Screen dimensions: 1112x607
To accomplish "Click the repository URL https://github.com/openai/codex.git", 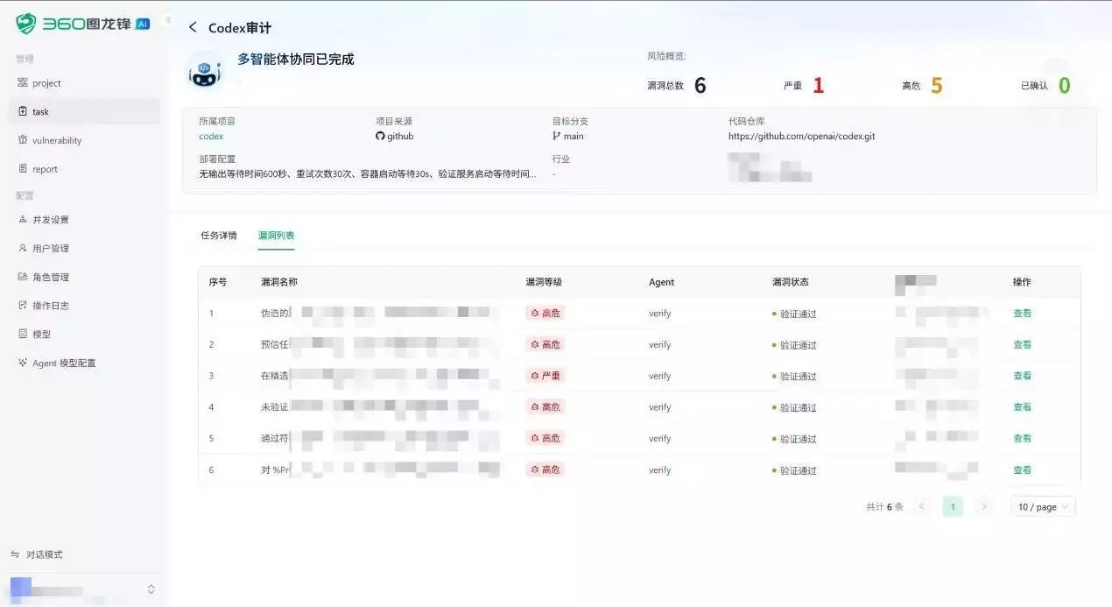I will tap(801, 137).
